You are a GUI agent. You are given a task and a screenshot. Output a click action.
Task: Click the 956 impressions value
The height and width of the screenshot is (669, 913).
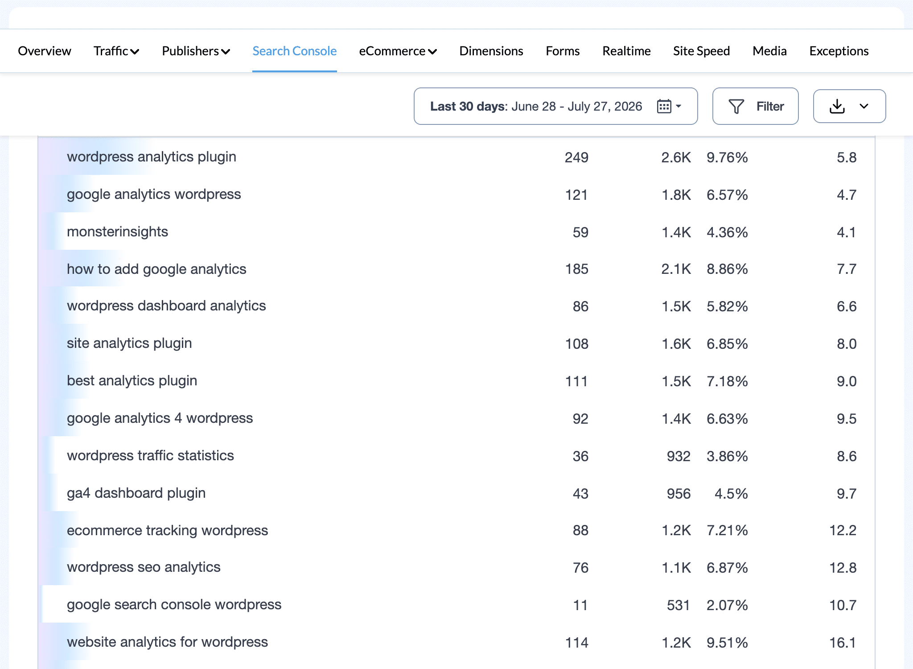pyautogui.click(x=679, y=494)
